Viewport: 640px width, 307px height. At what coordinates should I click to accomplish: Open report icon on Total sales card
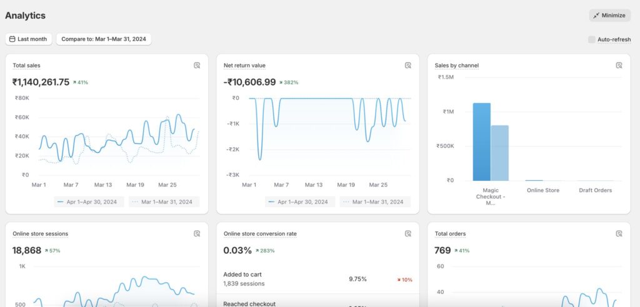(197, 66)
